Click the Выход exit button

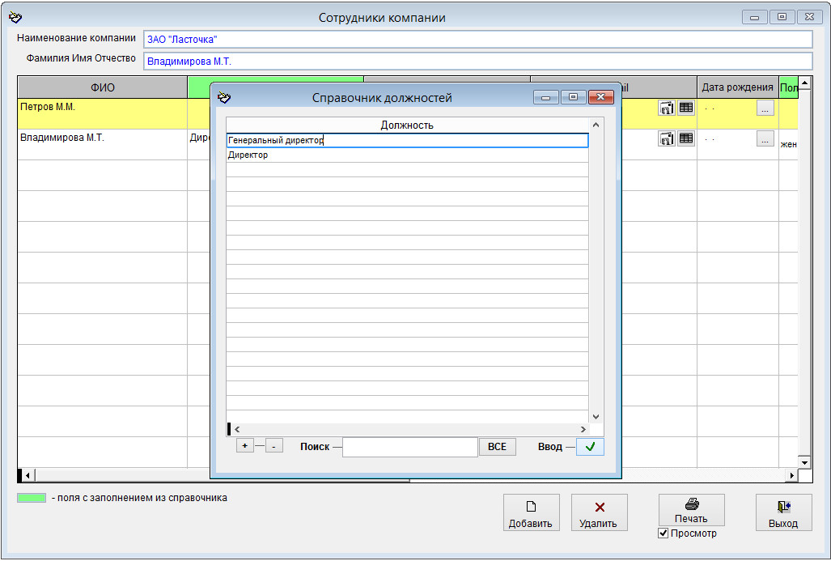(783, 512)
